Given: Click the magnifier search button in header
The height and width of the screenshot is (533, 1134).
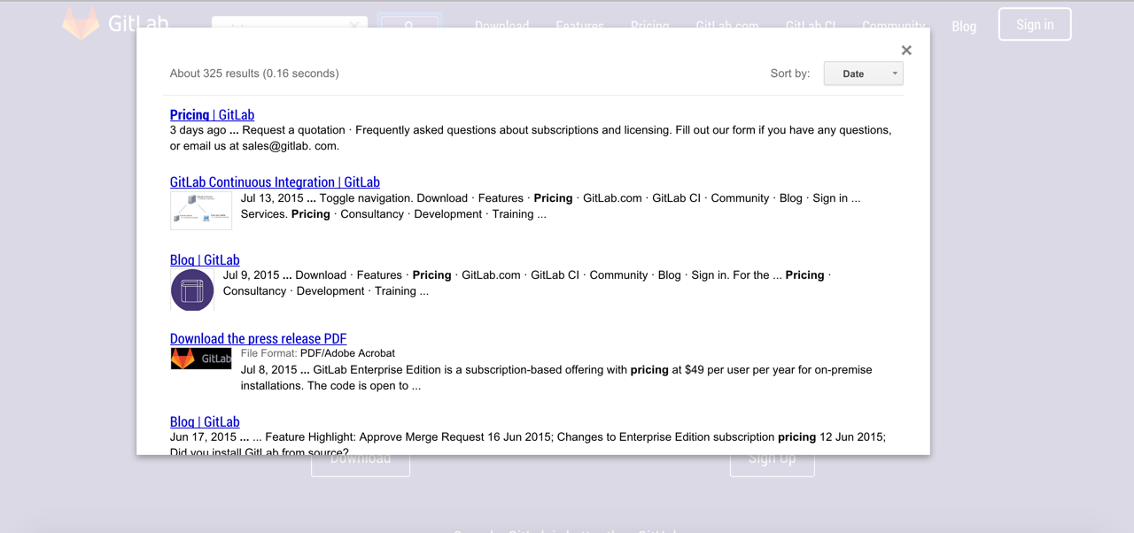Looking at the screenshot, I should [x=408, y=25].
